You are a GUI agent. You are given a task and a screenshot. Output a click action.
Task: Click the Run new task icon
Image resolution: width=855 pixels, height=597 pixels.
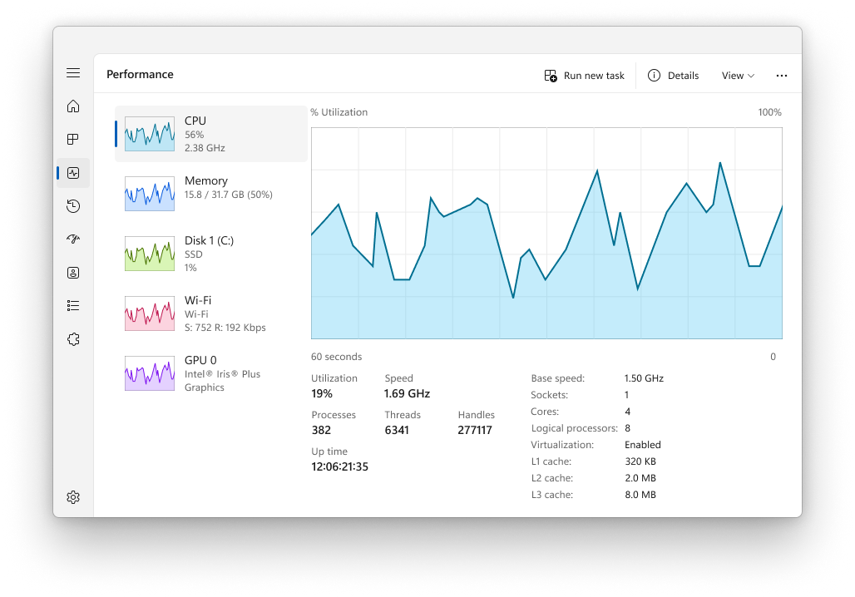coord(550,75)
